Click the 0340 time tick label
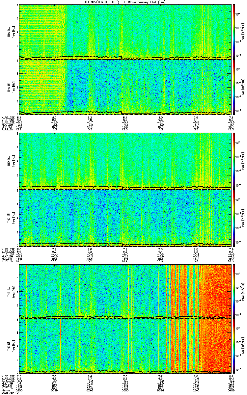247x395 pixels. (196, 390)
